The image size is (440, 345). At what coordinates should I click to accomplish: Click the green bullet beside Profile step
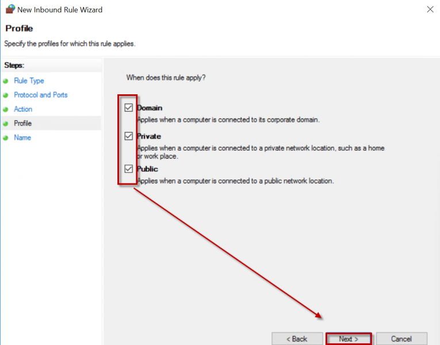pos(6,124)
